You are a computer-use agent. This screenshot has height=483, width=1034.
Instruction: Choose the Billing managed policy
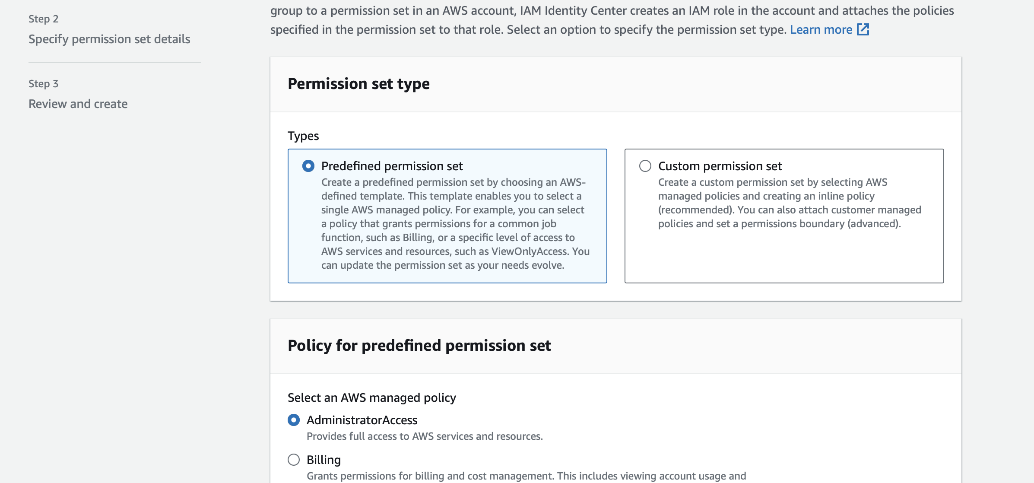[294, 460]
